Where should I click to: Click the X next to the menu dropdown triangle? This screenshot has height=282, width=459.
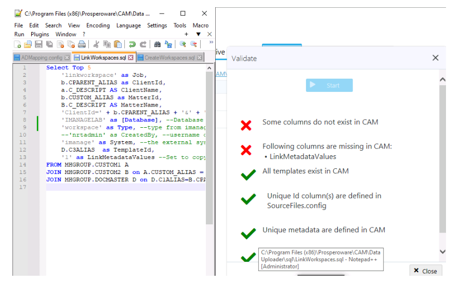[209, 34]
